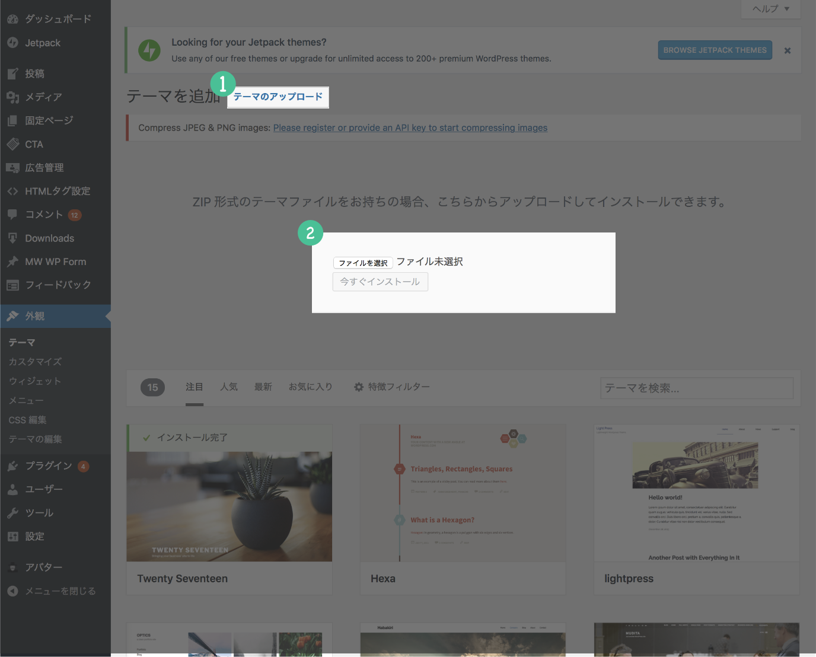Screen dimensions: 816x657
Task: Click the Hexa theme name label
Action: tap(383, 579)
